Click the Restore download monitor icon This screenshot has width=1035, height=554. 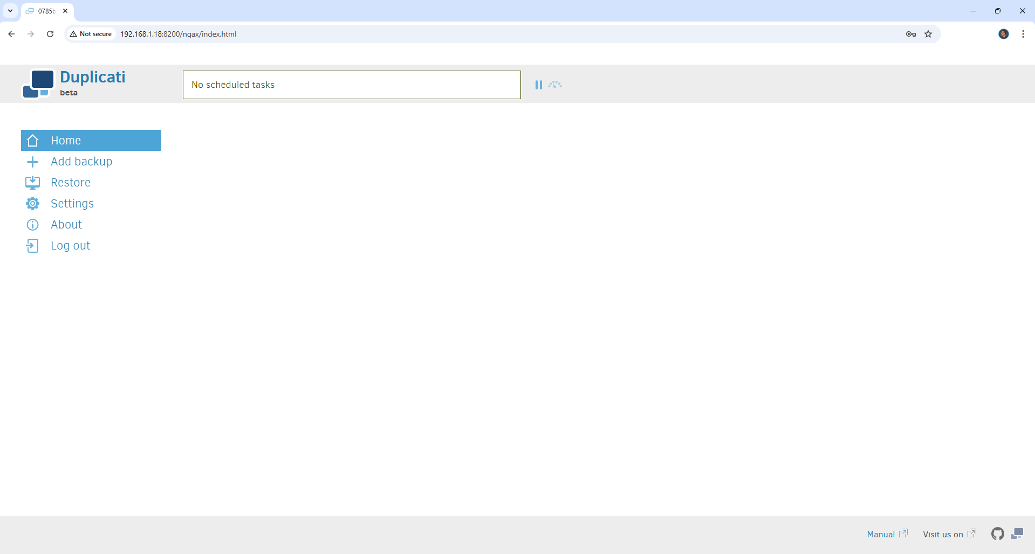[32, 183]
